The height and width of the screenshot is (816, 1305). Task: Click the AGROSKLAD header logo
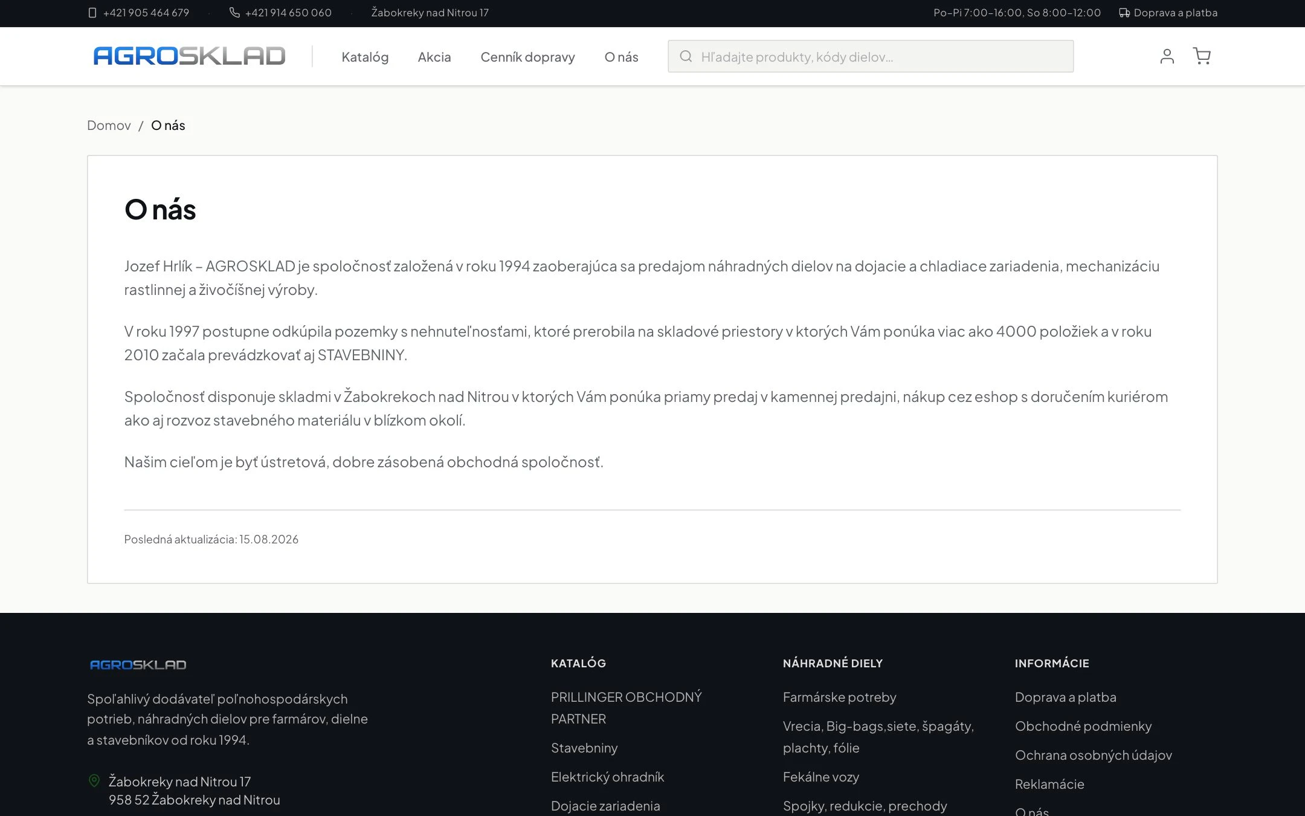click(189, 56)
